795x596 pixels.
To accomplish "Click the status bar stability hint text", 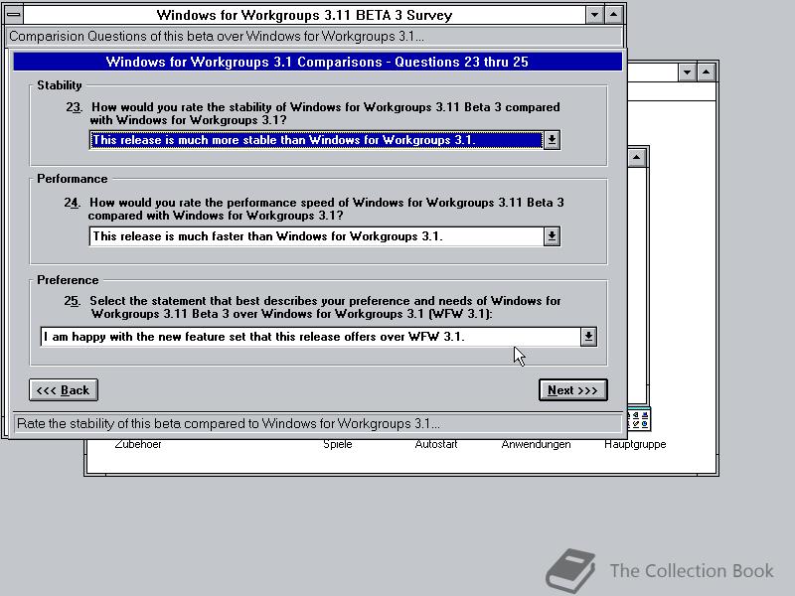I will pyautogui.click(x=229, y=424).
